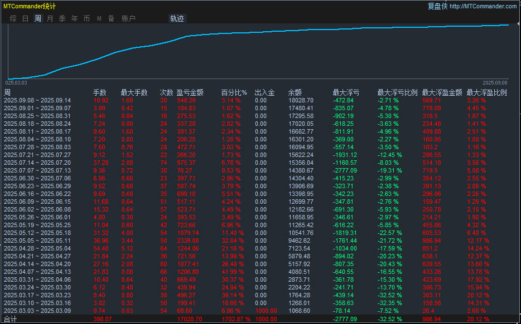
Task: Select the 2025.05.05 ~ 2025.05.11 week row
Action: tap(37, 240)
